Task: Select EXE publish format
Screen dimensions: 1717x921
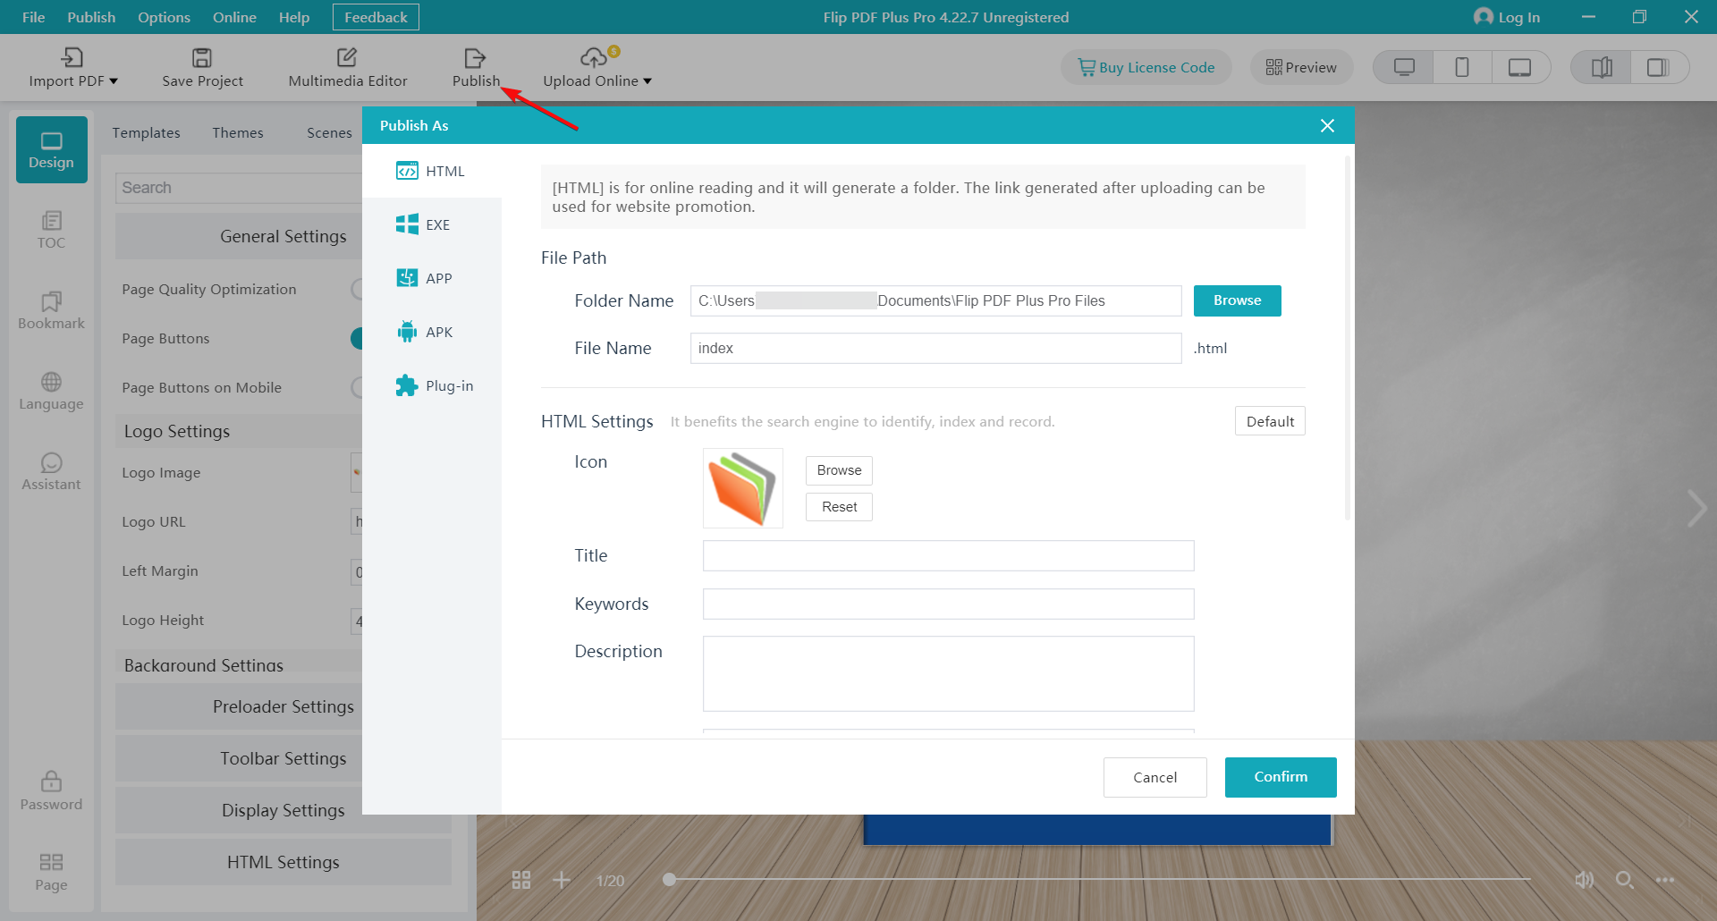Action: [432, 224]
